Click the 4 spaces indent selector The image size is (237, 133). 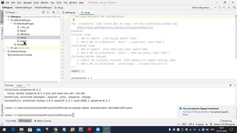(200, 125)
